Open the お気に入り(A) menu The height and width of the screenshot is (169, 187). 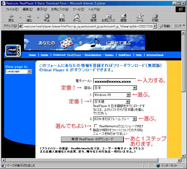[x=60, y=9]
